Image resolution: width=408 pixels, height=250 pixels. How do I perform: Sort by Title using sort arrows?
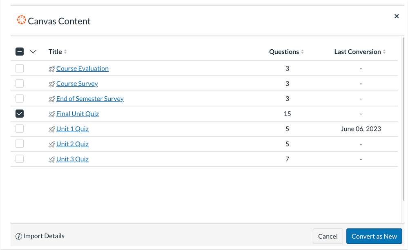point(65,52)
